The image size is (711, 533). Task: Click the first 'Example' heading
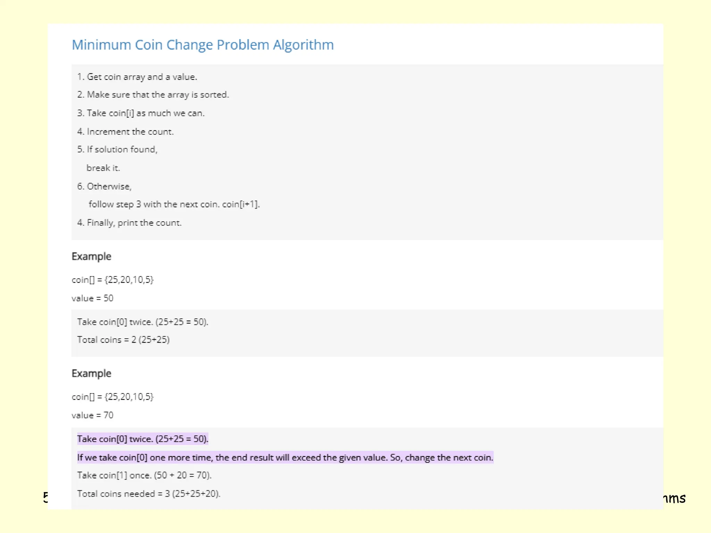[x=91, y=256]
